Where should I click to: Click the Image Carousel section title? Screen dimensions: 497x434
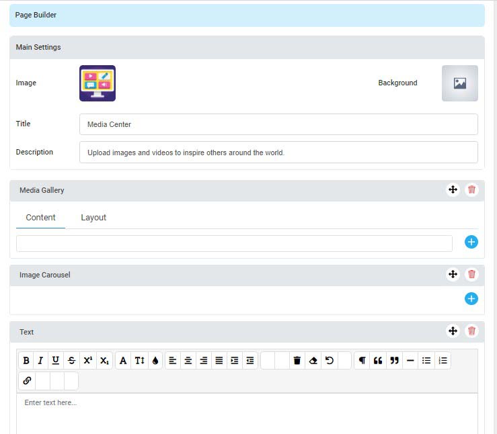click(x=45, y=275)
